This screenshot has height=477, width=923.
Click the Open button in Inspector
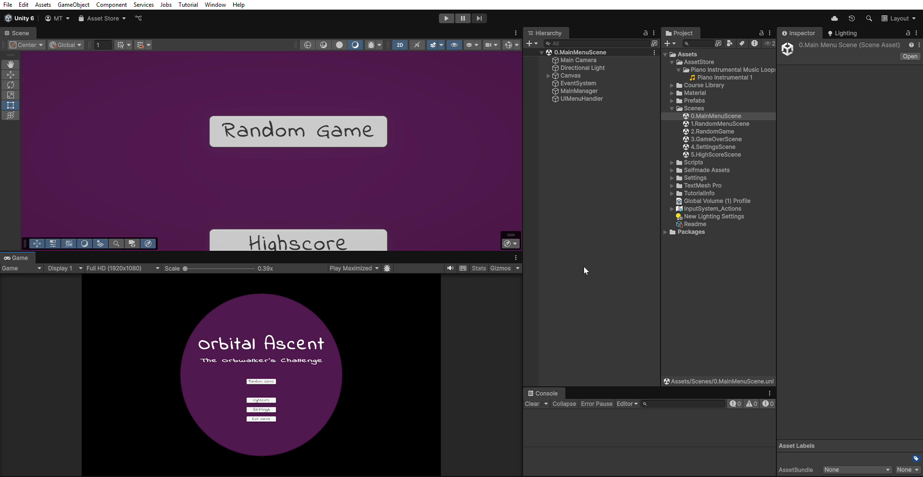(x=910, y=56)
